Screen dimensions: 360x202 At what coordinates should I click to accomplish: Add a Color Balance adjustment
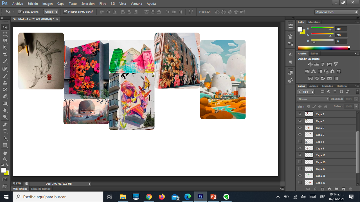pyautogui.click(x=313, y=72)
